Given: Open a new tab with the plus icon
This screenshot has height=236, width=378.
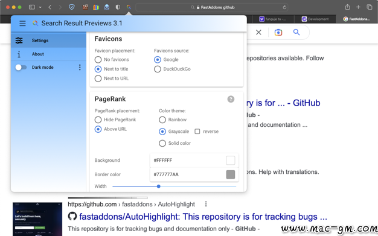Looking at the screenshot, I should (x=358, y=7).
